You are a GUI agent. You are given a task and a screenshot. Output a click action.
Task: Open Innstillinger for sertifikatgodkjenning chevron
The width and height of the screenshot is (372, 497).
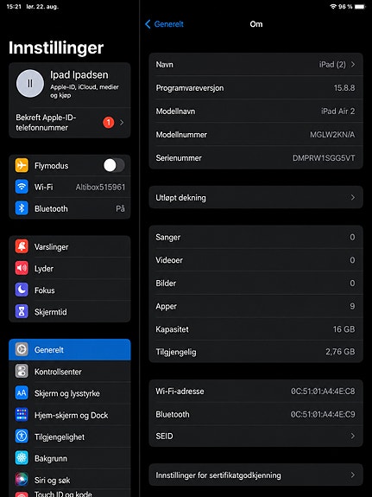click(353, 475)
